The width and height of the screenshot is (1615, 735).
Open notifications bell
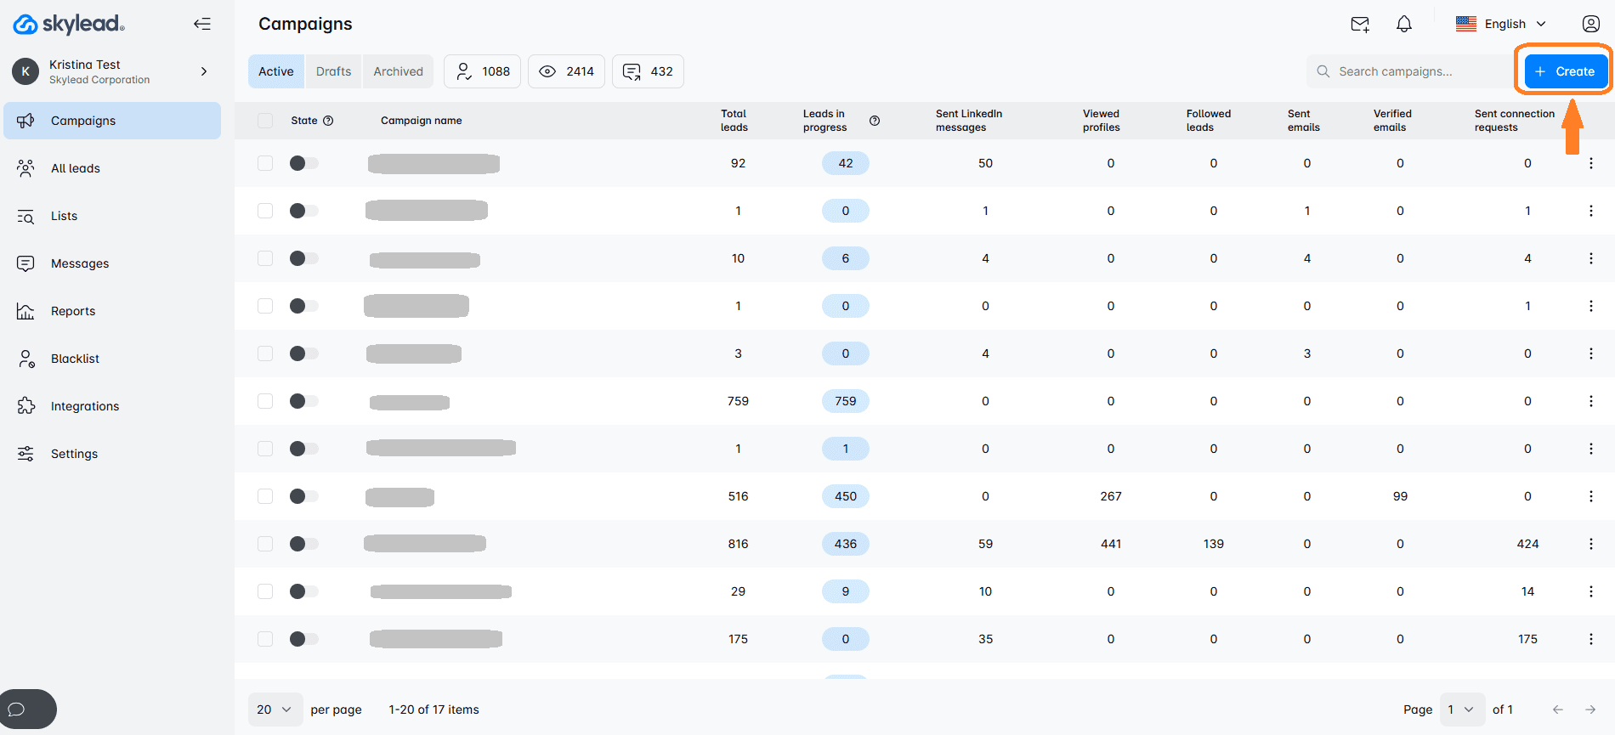(1404, 25)
